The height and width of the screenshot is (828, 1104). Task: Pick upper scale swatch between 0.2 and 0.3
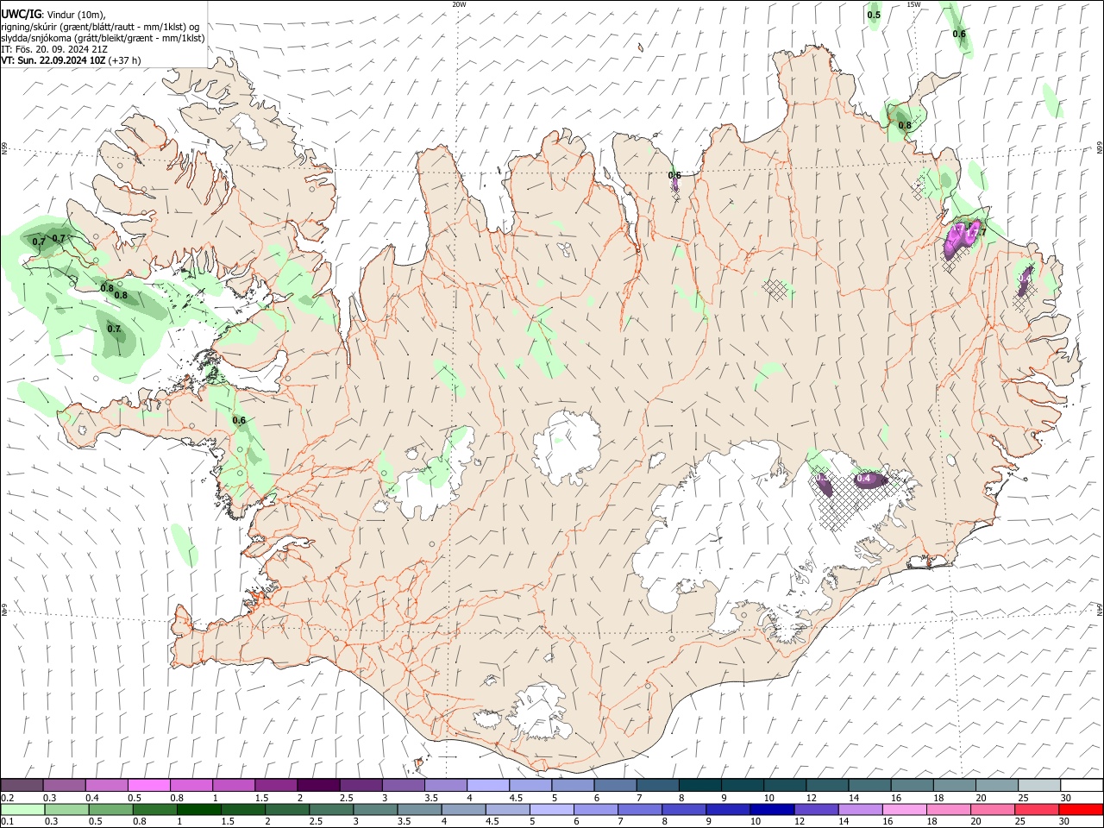coord(22,785)
